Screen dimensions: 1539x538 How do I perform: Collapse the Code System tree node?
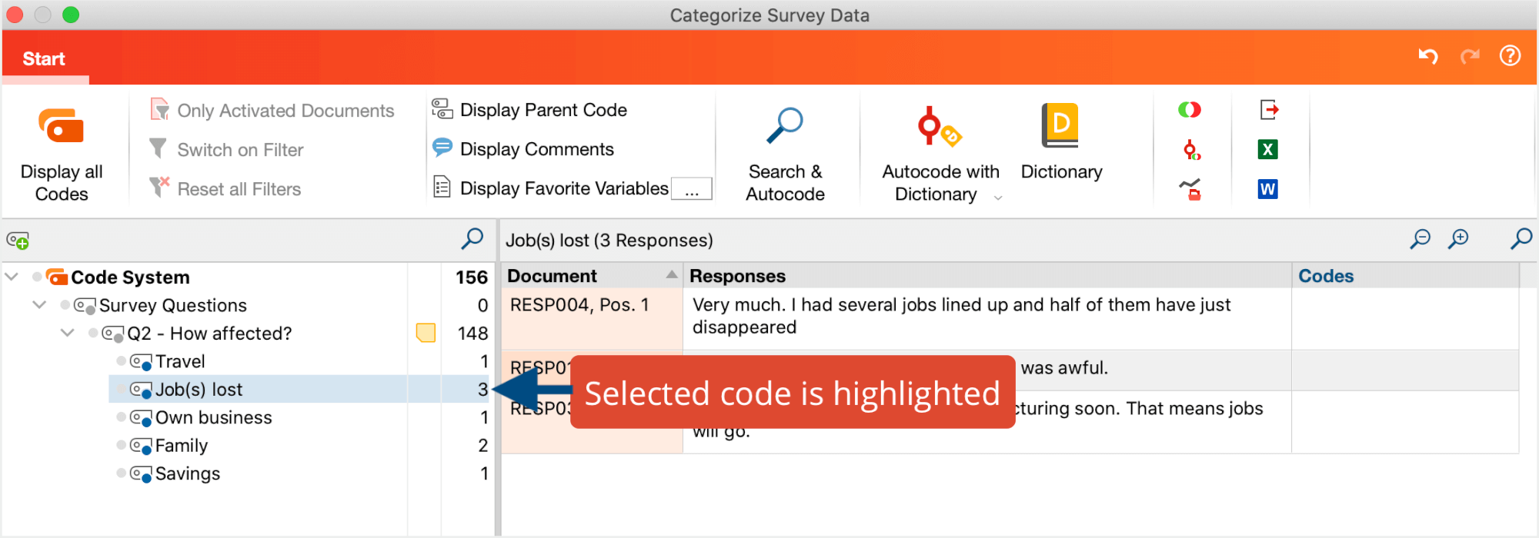(x=12, y=277)
